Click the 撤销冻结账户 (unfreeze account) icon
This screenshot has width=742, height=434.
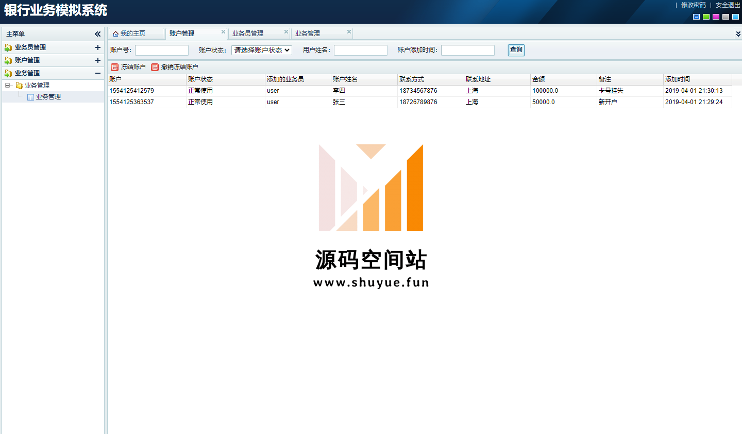click(x=155, y=67)
